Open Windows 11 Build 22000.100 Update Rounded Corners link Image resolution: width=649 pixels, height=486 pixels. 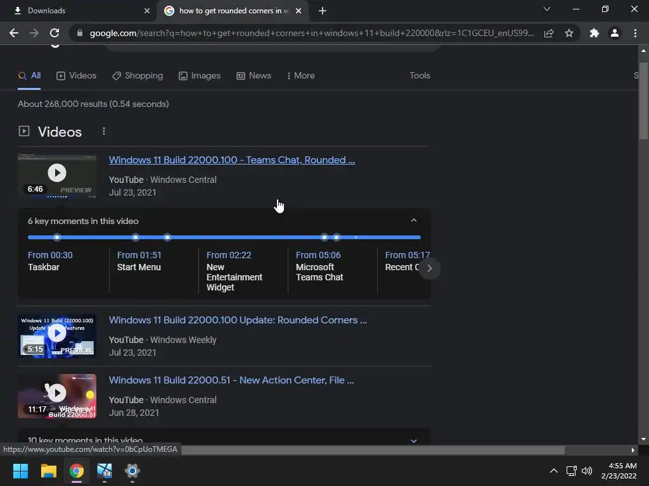pyautogui.click(x=238, y=320)
